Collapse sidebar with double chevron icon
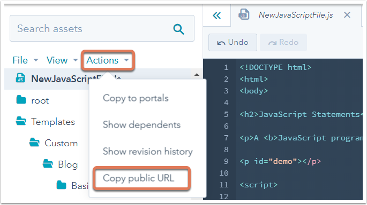This screenshot has height=205, width=367. 217,15
